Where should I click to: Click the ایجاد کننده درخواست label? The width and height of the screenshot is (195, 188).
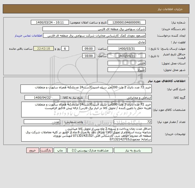pos(171,36)
